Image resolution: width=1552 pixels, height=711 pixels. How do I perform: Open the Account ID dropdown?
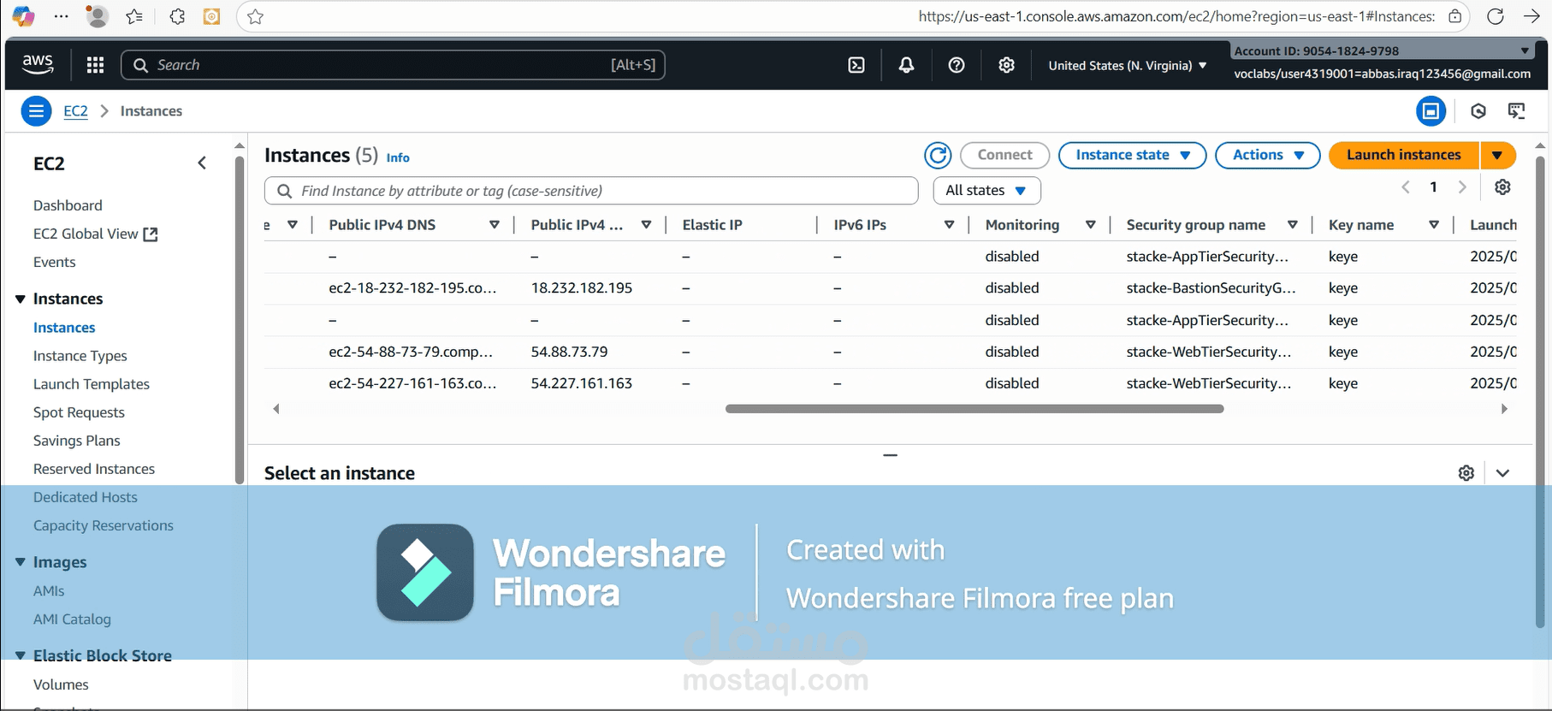1381,50
